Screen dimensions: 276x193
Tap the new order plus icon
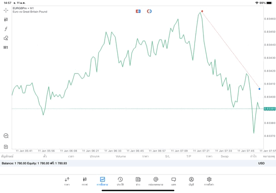click(6, 147)
